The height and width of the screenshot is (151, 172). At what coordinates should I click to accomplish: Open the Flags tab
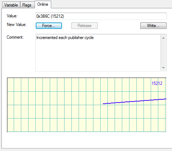pos(27,5)
